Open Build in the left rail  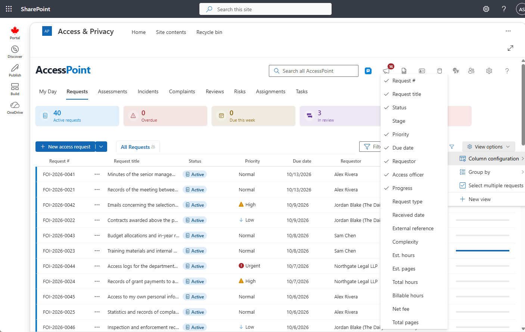[15, 89]
